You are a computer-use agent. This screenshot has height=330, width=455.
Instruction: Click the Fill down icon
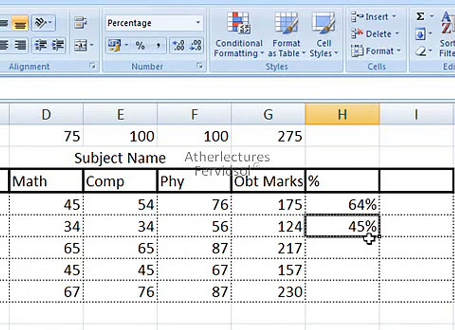pos(420,34)
